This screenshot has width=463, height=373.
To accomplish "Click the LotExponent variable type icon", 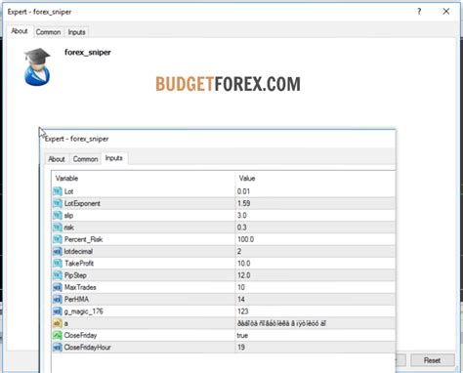I will coord(58,203).
